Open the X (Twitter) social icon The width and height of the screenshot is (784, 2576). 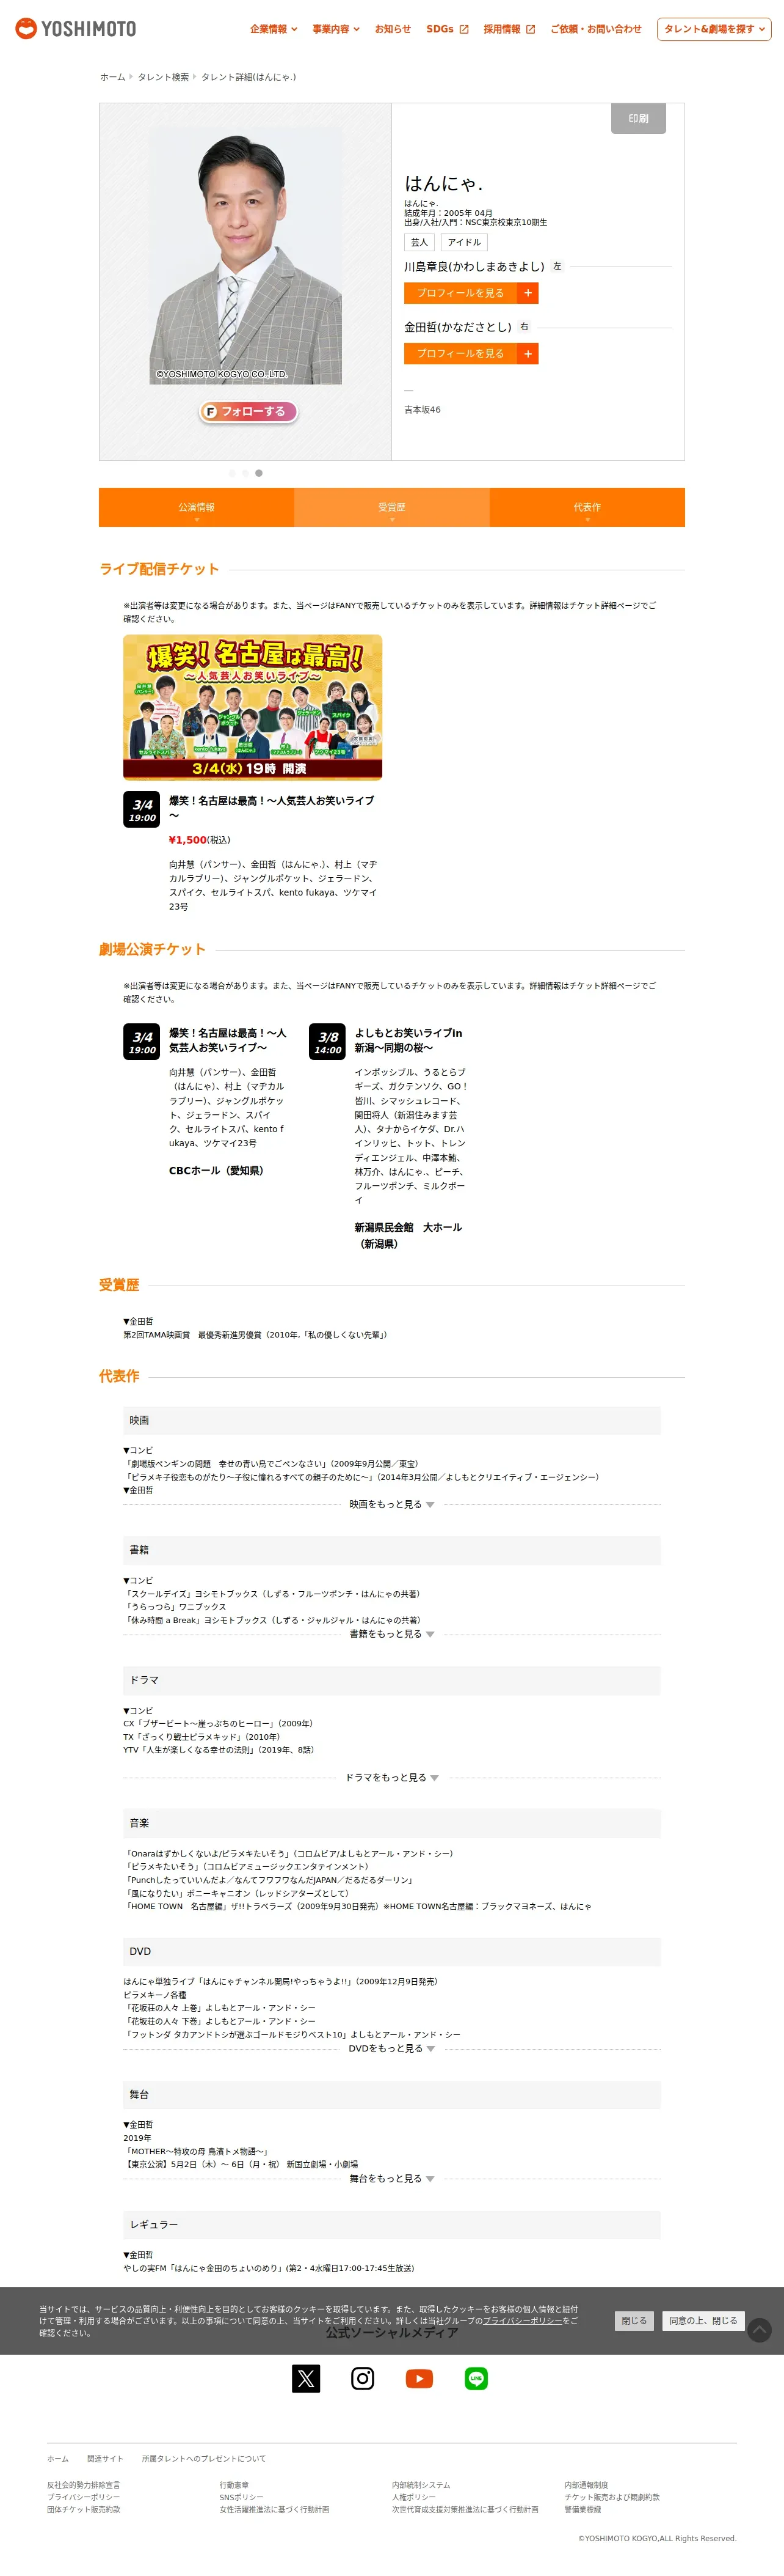pyautogui.click(x=306, y=2378)
